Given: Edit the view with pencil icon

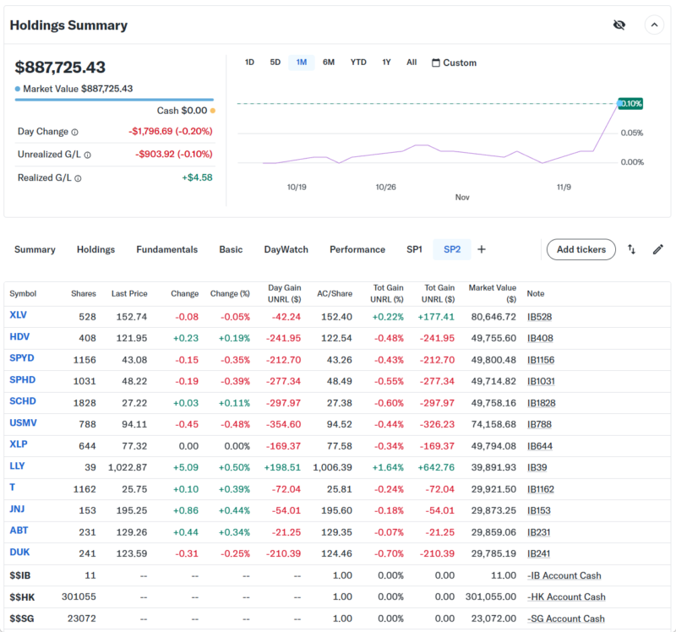Looking at the screenshot, I should (657, 249).
